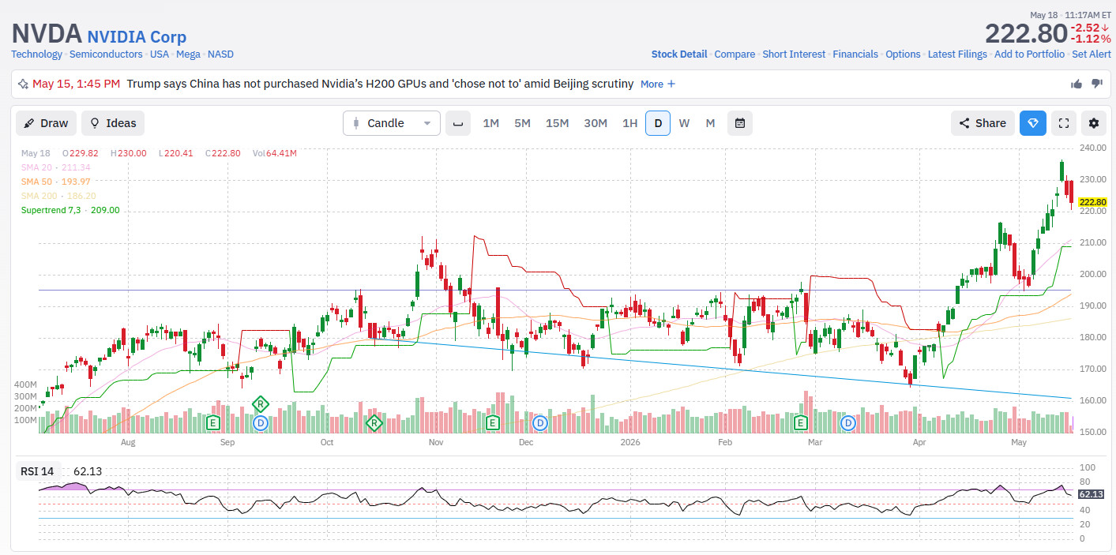Click the earnings E marker near November
This screenshot has height=555, width=1116.
click(x=493, y=423)
